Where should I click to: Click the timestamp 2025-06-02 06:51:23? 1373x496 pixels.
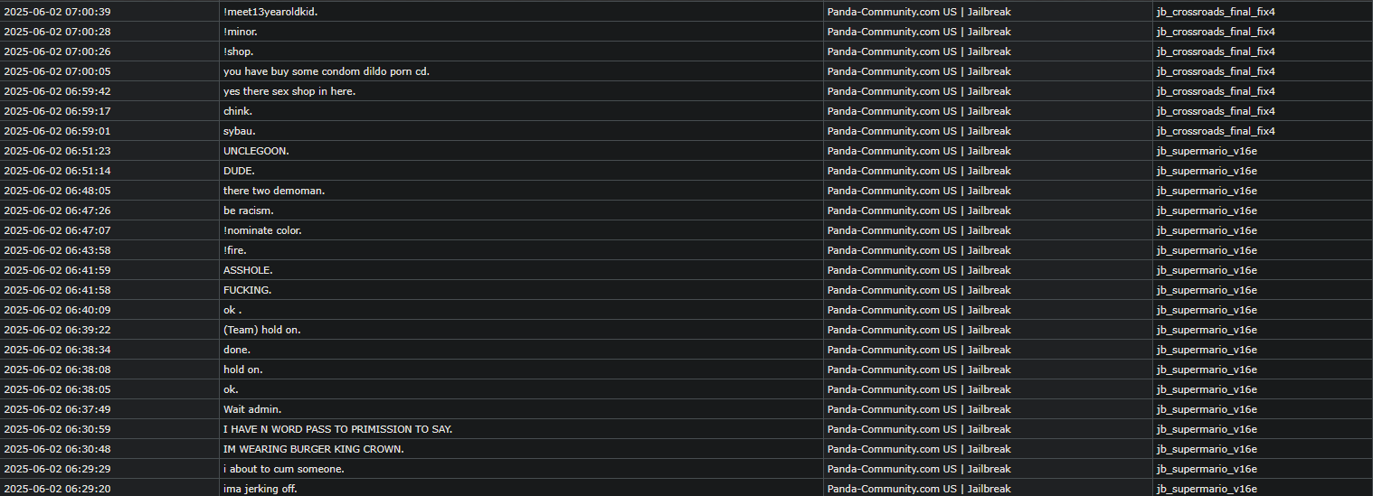pos(57,151)
